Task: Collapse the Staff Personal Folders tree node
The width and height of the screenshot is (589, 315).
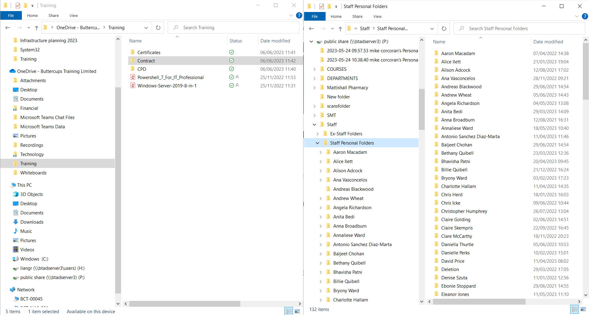Action: pos(317,143)
